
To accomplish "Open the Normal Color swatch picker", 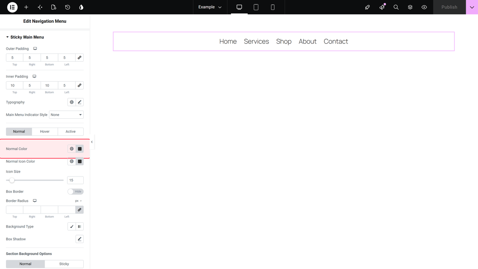I will 80,149.
